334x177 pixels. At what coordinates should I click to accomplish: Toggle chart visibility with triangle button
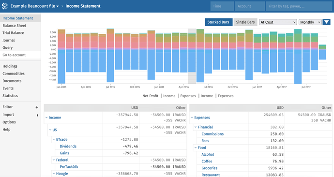point(326,22)
